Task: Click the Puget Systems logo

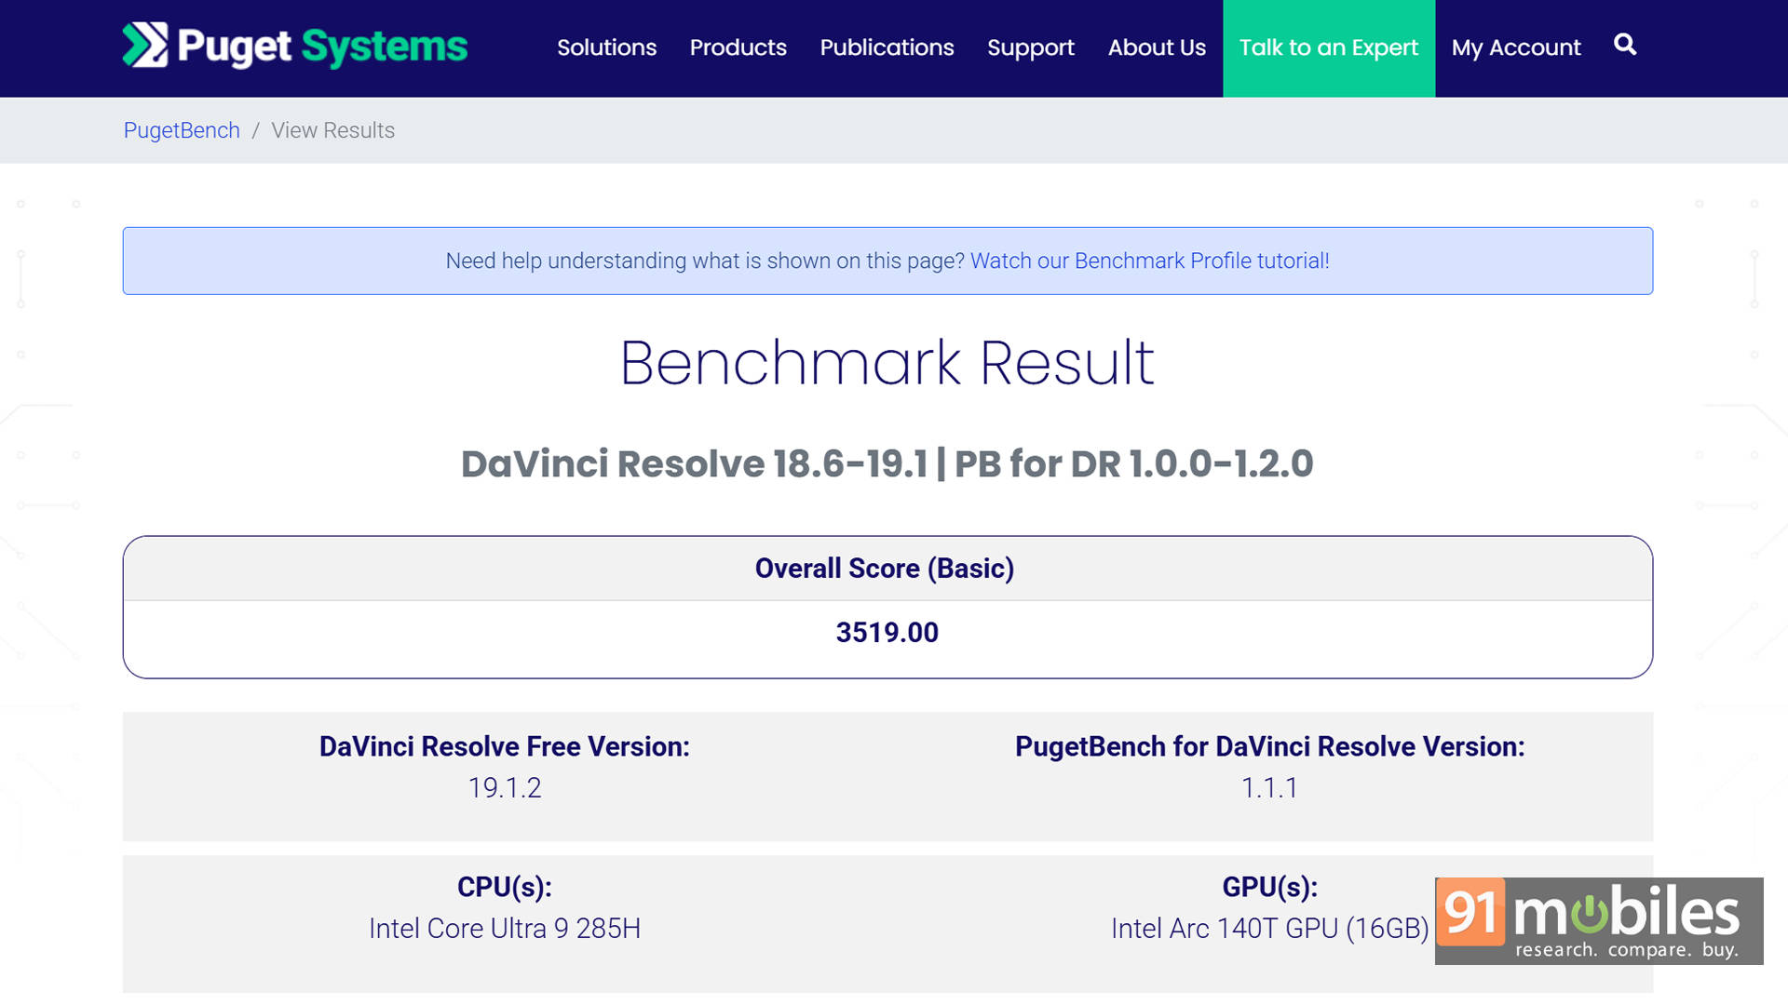Action: pyautogui.click(x=294, y=46)
